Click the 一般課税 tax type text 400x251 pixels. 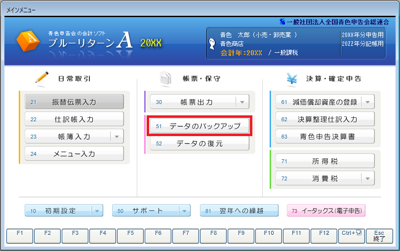click(x=286, y=53)
